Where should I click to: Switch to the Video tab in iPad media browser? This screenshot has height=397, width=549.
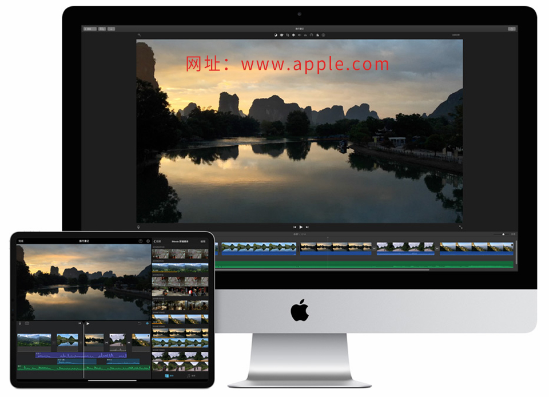tap(169, 376)
